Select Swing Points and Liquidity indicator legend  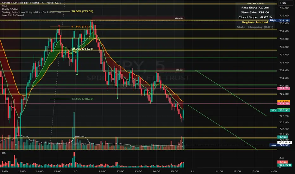point(31,12)
